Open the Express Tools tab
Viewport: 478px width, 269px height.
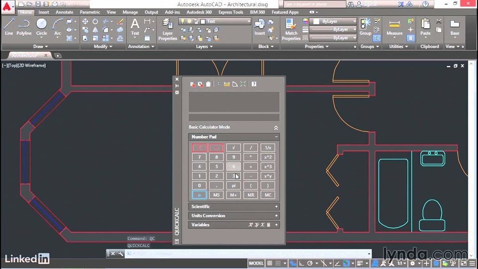pyautogui.click(x=231, y=12)
